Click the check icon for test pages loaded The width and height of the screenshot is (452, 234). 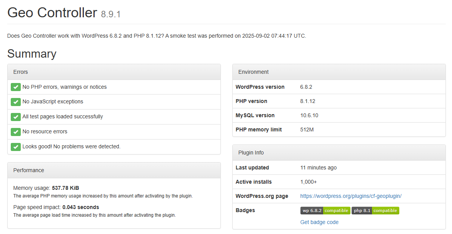tap(16, 117)
